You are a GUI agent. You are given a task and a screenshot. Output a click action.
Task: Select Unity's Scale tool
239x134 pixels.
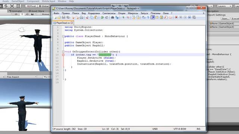pyautogui.click(x=12, y=6)
